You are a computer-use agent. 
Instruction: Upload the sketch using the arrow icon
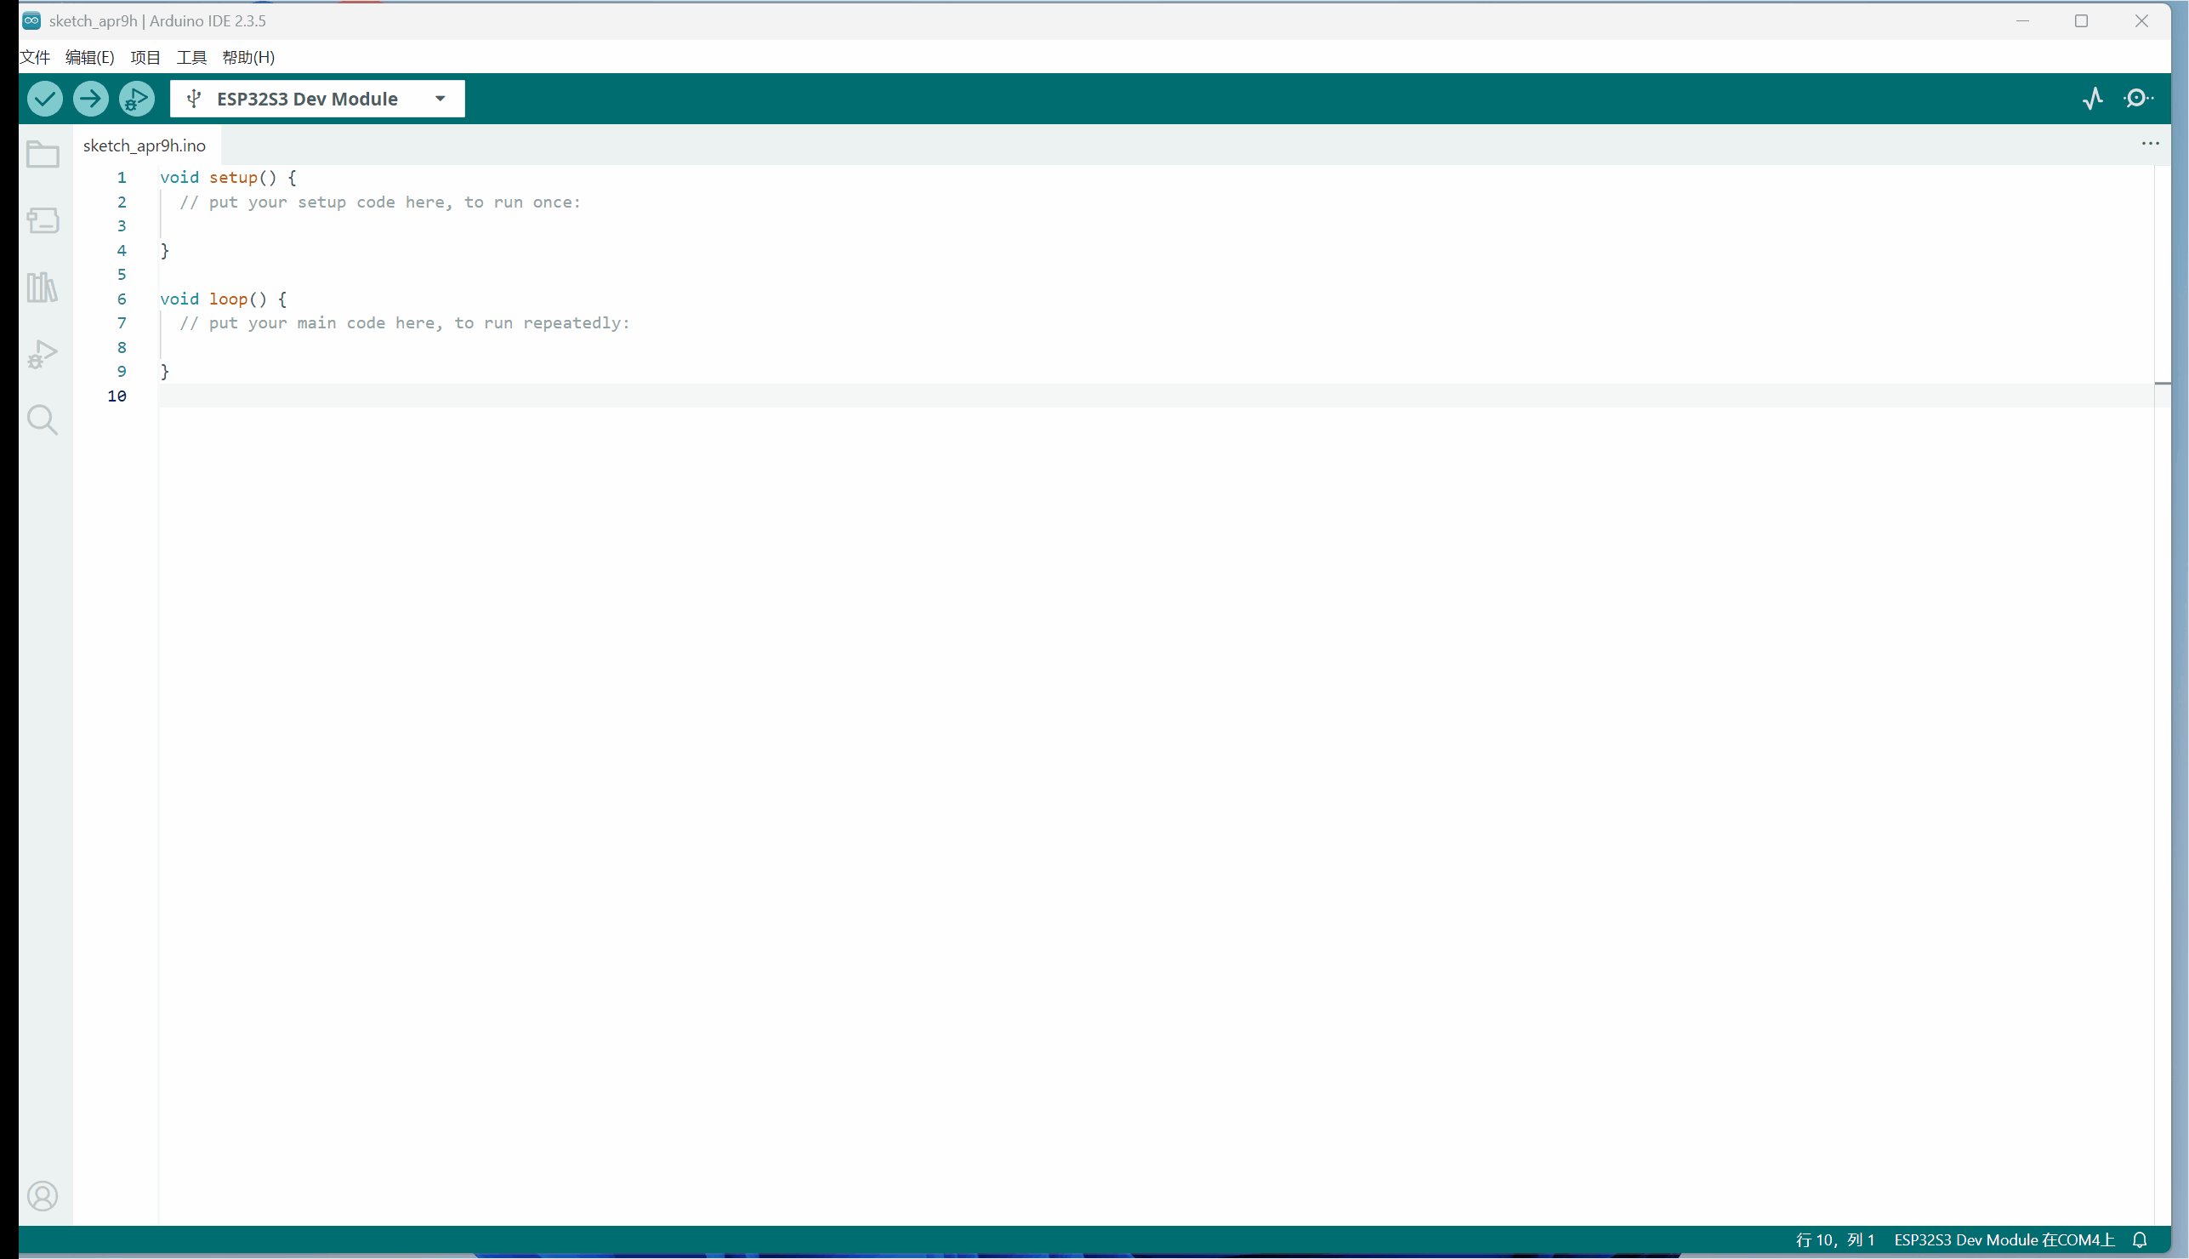90,99
